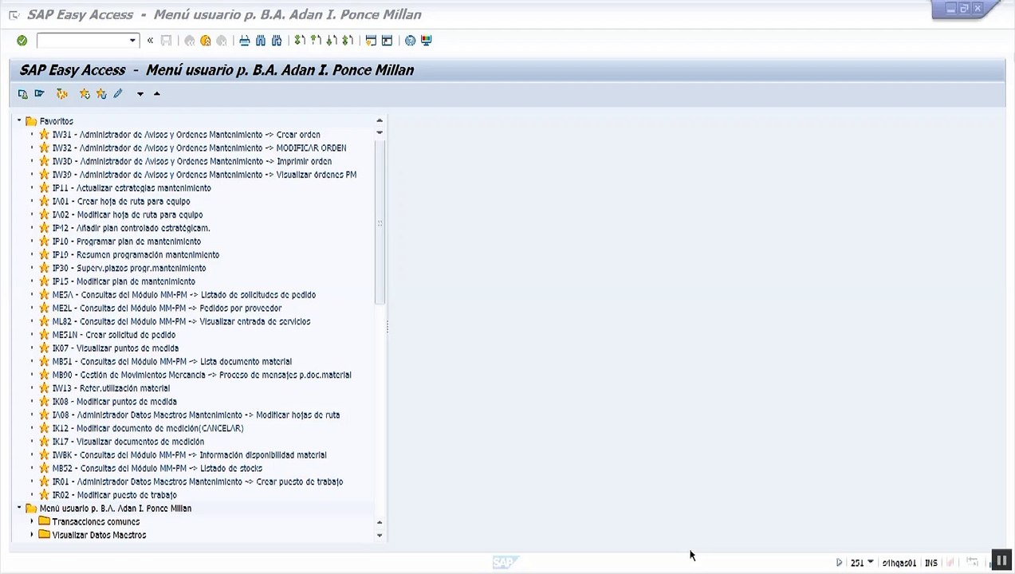Open status bar system 251 dropdown
The image size is (1015, 574).
(870, 562)
